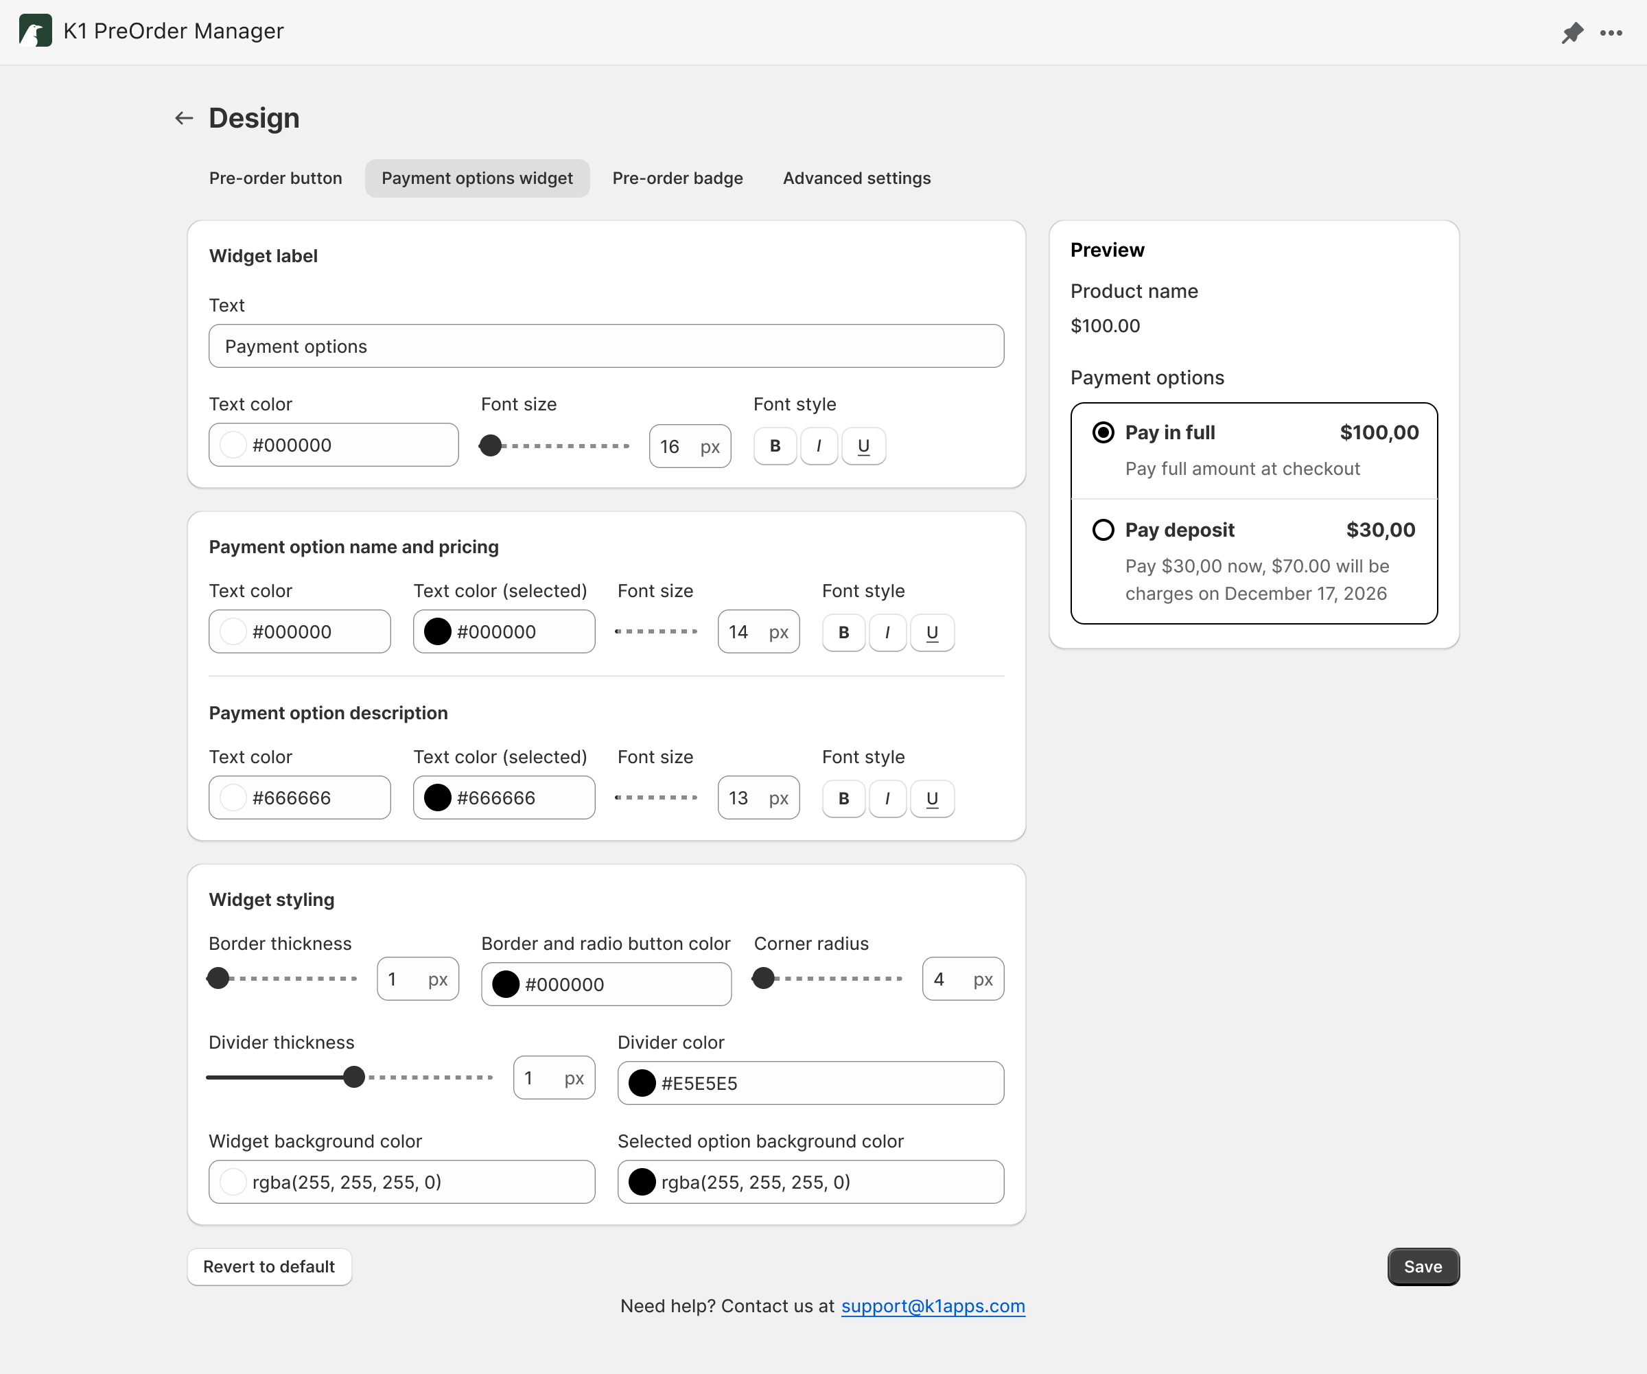Click the divider thickness slider handle
Image resolution: width=1647 pixels, height=1374 pixels.
click(353, 1077)
